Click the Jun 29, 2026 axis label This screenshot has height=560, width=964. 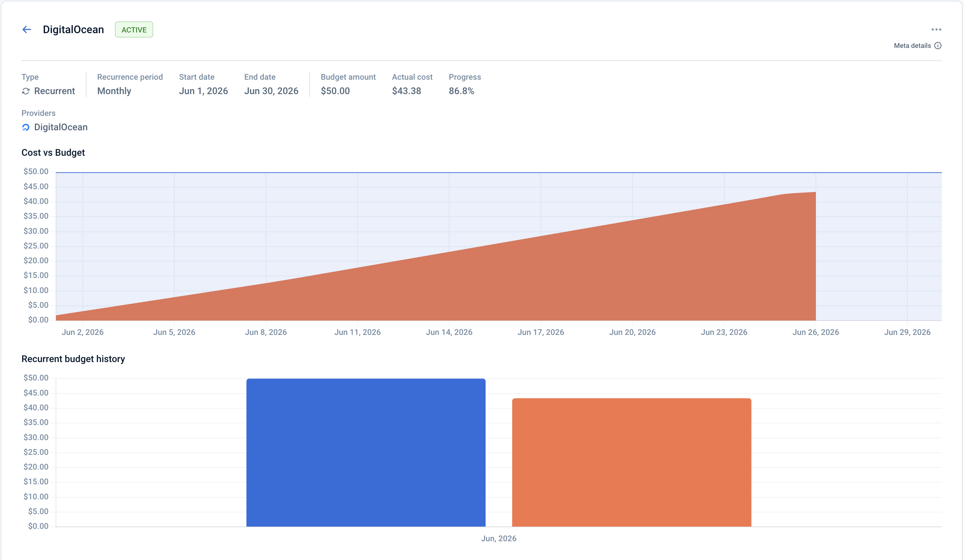click(x=907, y=332)
